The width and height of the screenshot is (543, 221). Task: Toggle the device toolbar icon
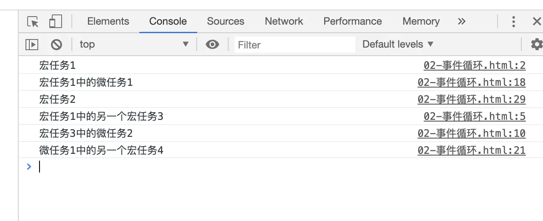pyautogui.click(x=55, y=21)
